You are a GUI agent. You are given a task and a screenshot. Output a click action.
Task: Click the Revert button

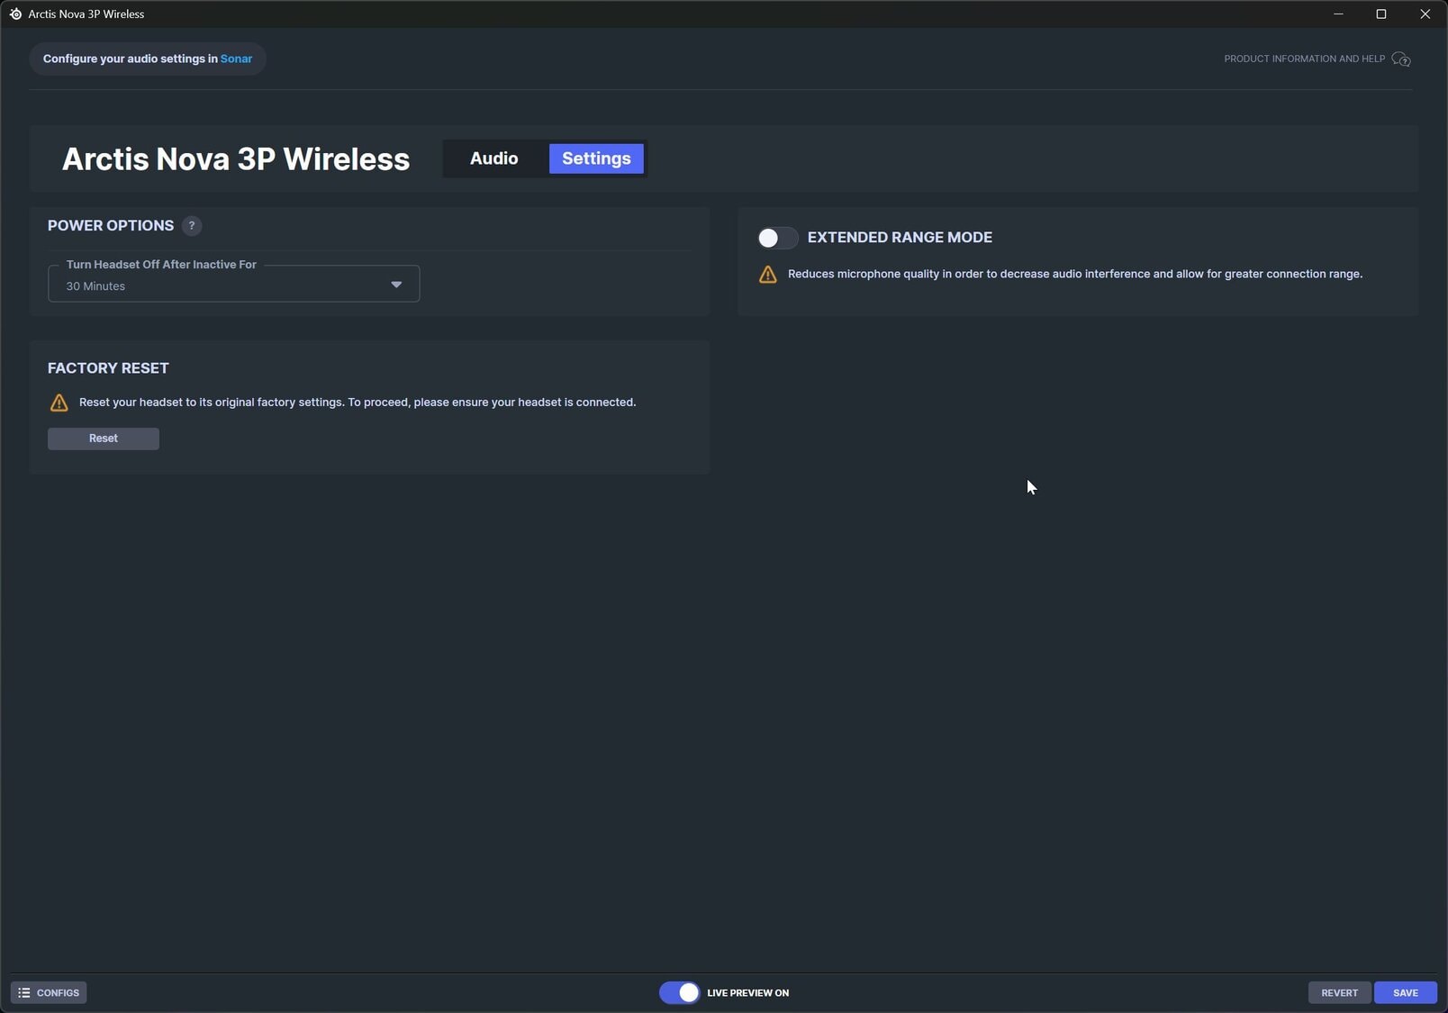coord(1339,992)
